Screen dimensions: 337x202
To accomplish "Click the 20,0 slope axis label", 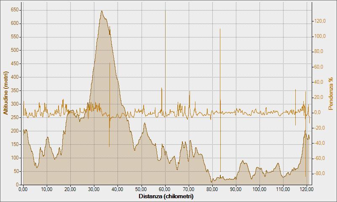I will [319, 97].
